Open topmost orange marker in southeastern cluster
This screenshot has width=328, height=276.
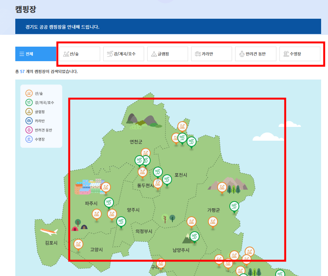point(249,252)
